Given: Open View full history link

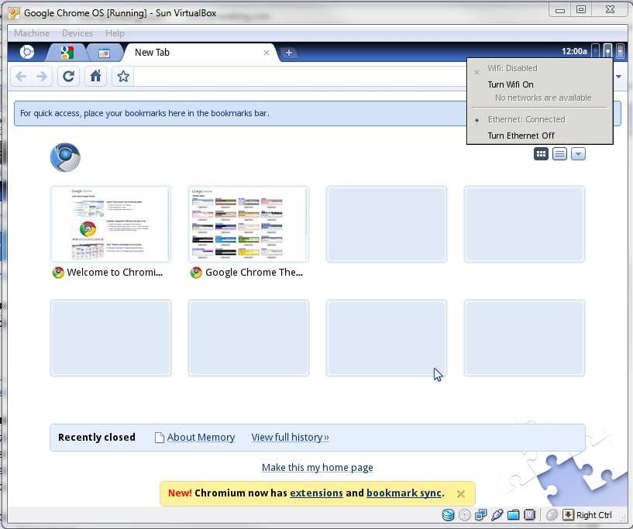Looking at the screenshot, I should click(290, 438).
